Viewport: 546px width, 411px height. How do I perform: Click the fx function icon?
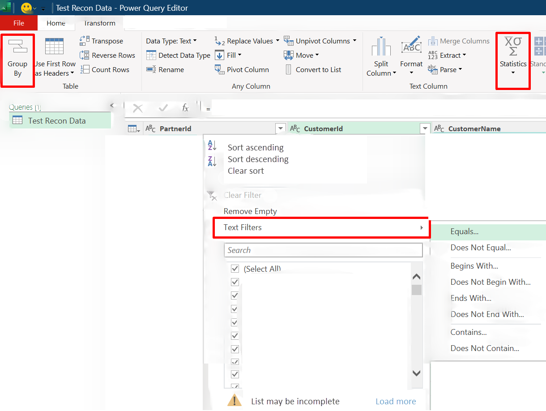(x=185, y=108)
